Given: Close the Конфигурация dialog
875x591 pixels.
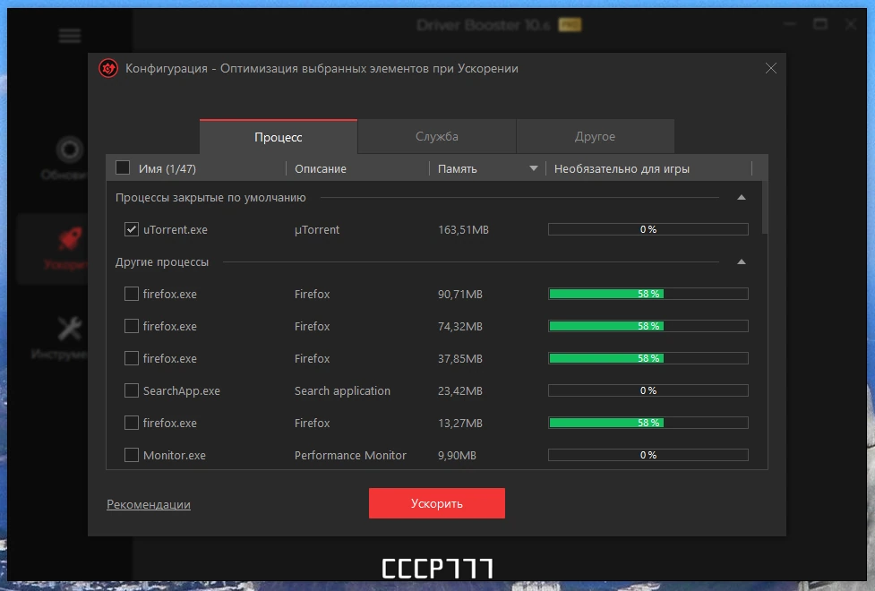Looking at the screenshot, I should (x=770, y=68).
